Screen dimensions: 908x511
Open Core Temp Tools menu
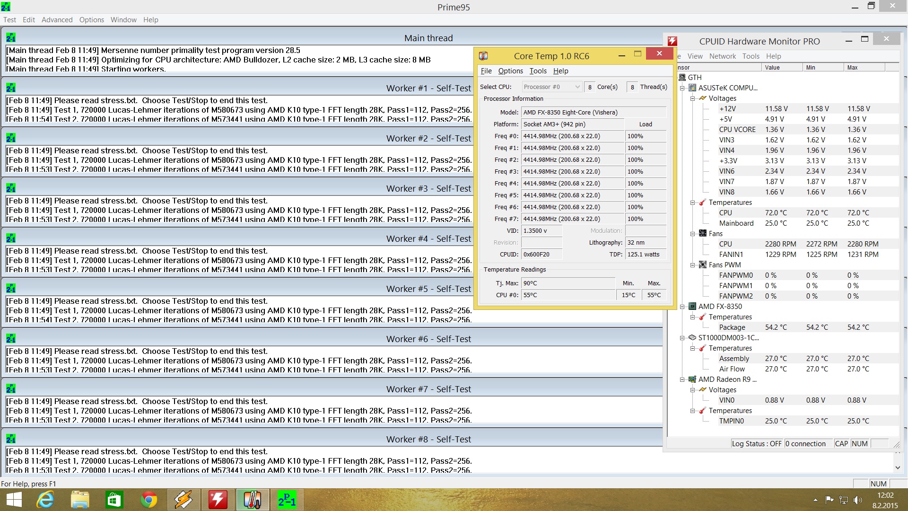click(538, 71)
